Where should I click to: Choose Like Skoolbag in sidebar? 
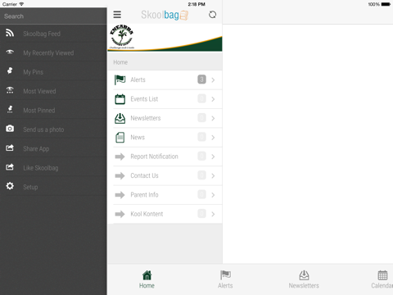53,168
